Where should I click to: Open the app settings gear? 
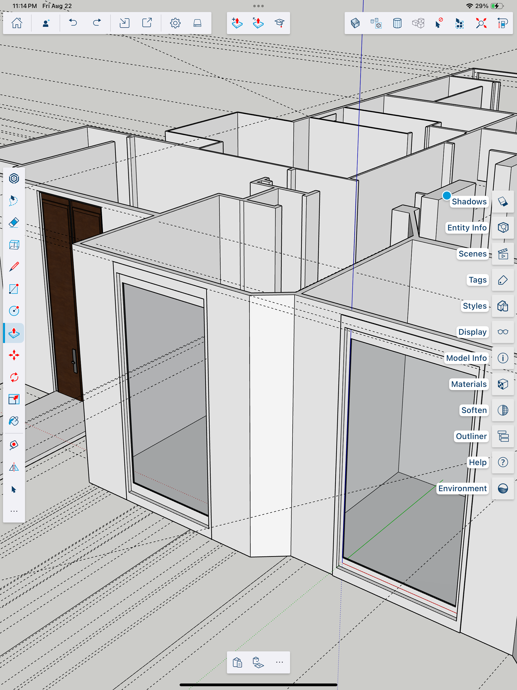tap(175, 23)
